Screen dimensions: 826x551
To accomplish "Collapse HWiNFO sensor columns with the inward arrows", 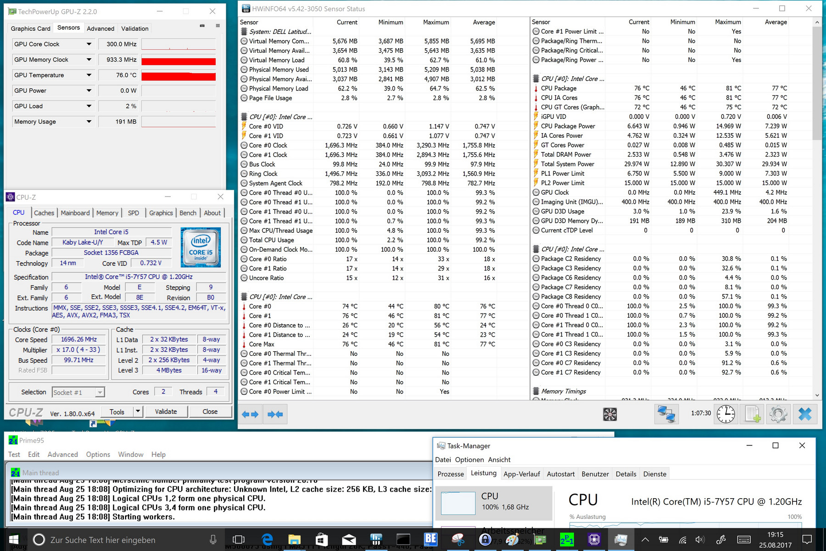I will point(276,414).
